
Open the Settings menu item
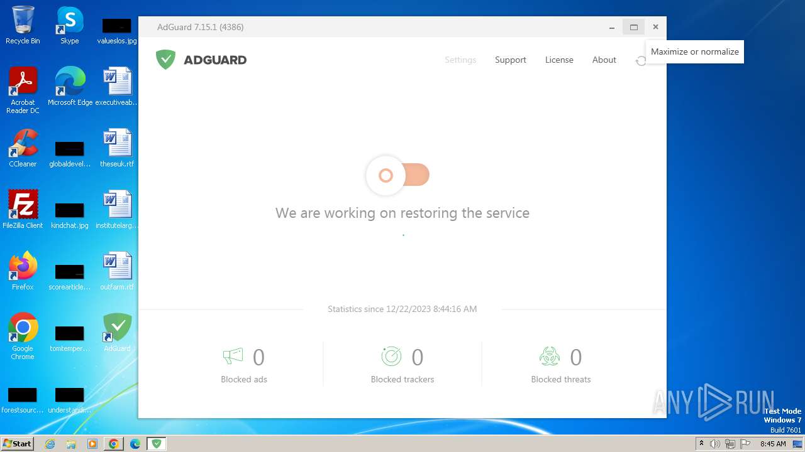point(460,60)
